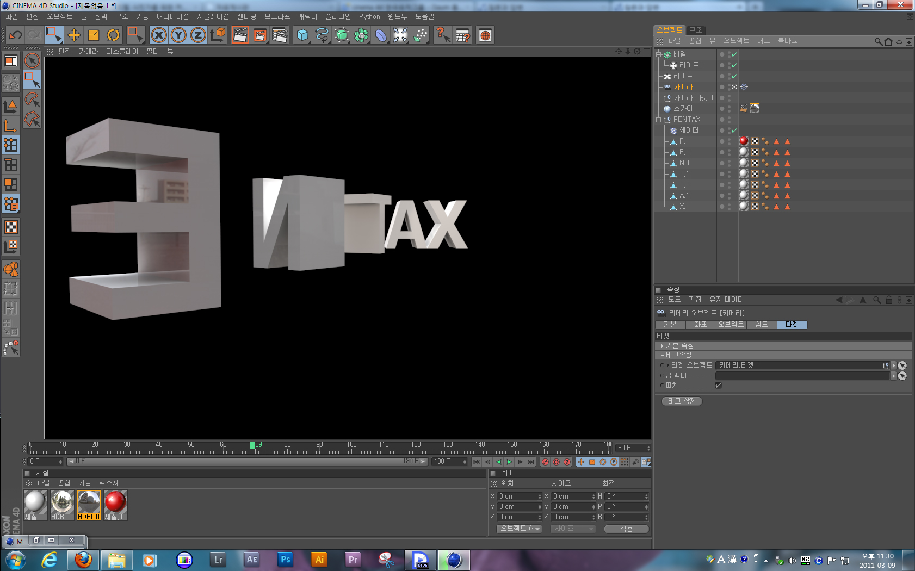This screenshot has width=915, height=571.
Task: Click the help question-mark cursor icon
Action: click(443, 35)
